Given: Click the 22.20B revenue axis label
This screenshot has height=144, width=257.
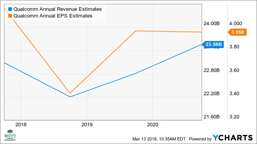Looking at the screenshot, I should coord(212,94).
